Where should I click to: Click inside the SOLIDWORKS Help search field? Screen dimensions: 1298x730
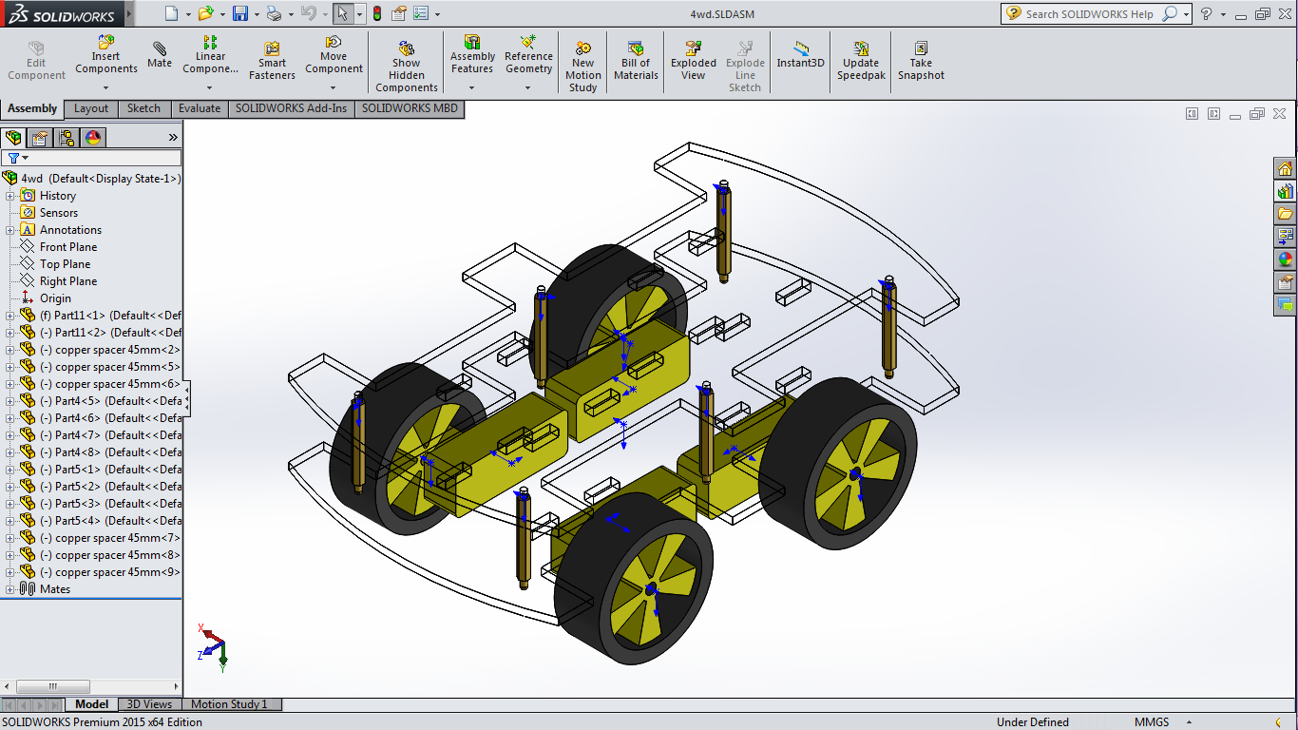click(1093, 14)
